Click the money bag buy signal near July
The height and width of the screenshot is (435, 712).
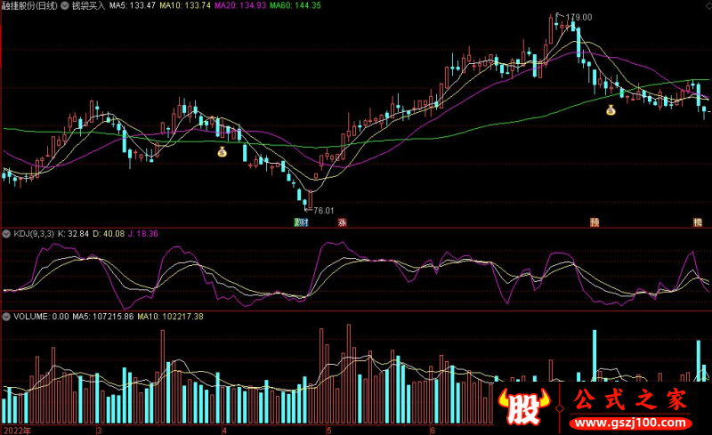[x=611, y=109]
